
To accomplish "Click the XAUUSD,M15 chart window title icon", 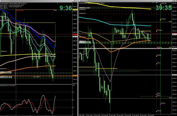I will pyautogui.click(x=1, y=1).
